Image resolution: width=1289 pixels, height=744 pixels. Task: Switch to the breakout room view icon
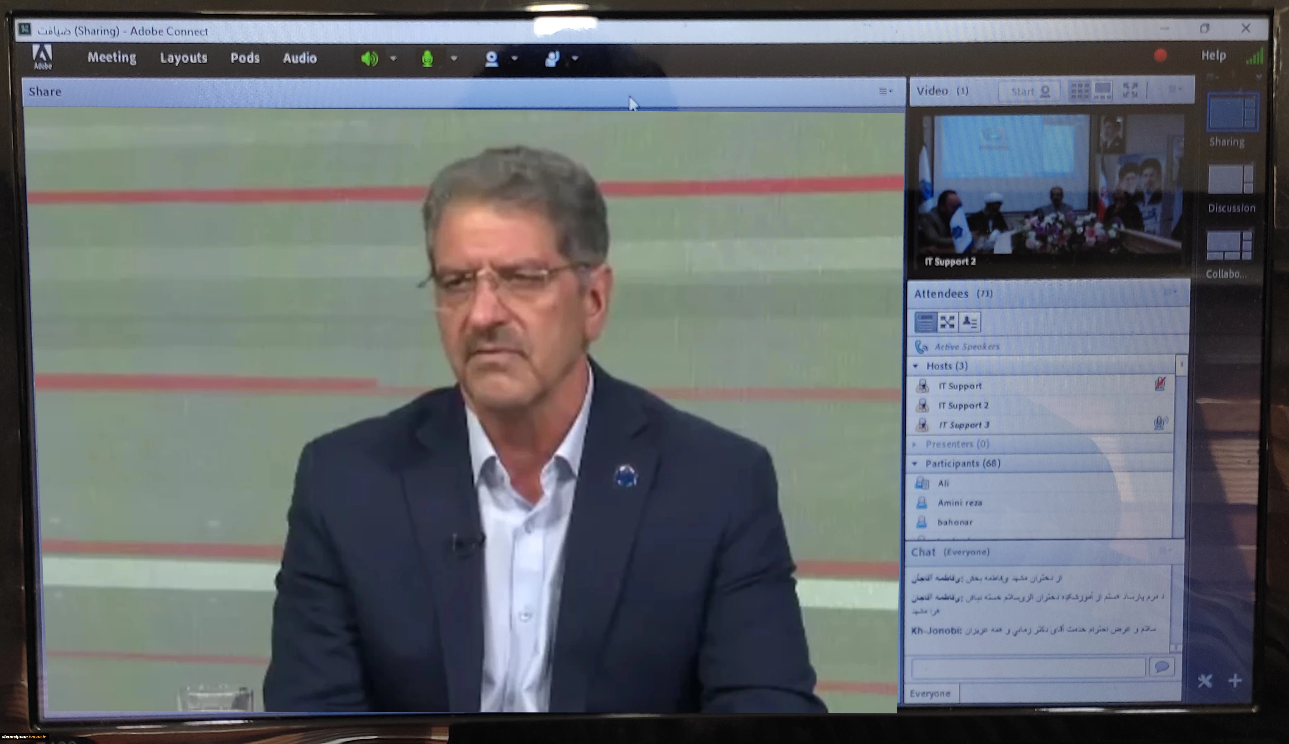pyautogui.click(x=947, y=322)
